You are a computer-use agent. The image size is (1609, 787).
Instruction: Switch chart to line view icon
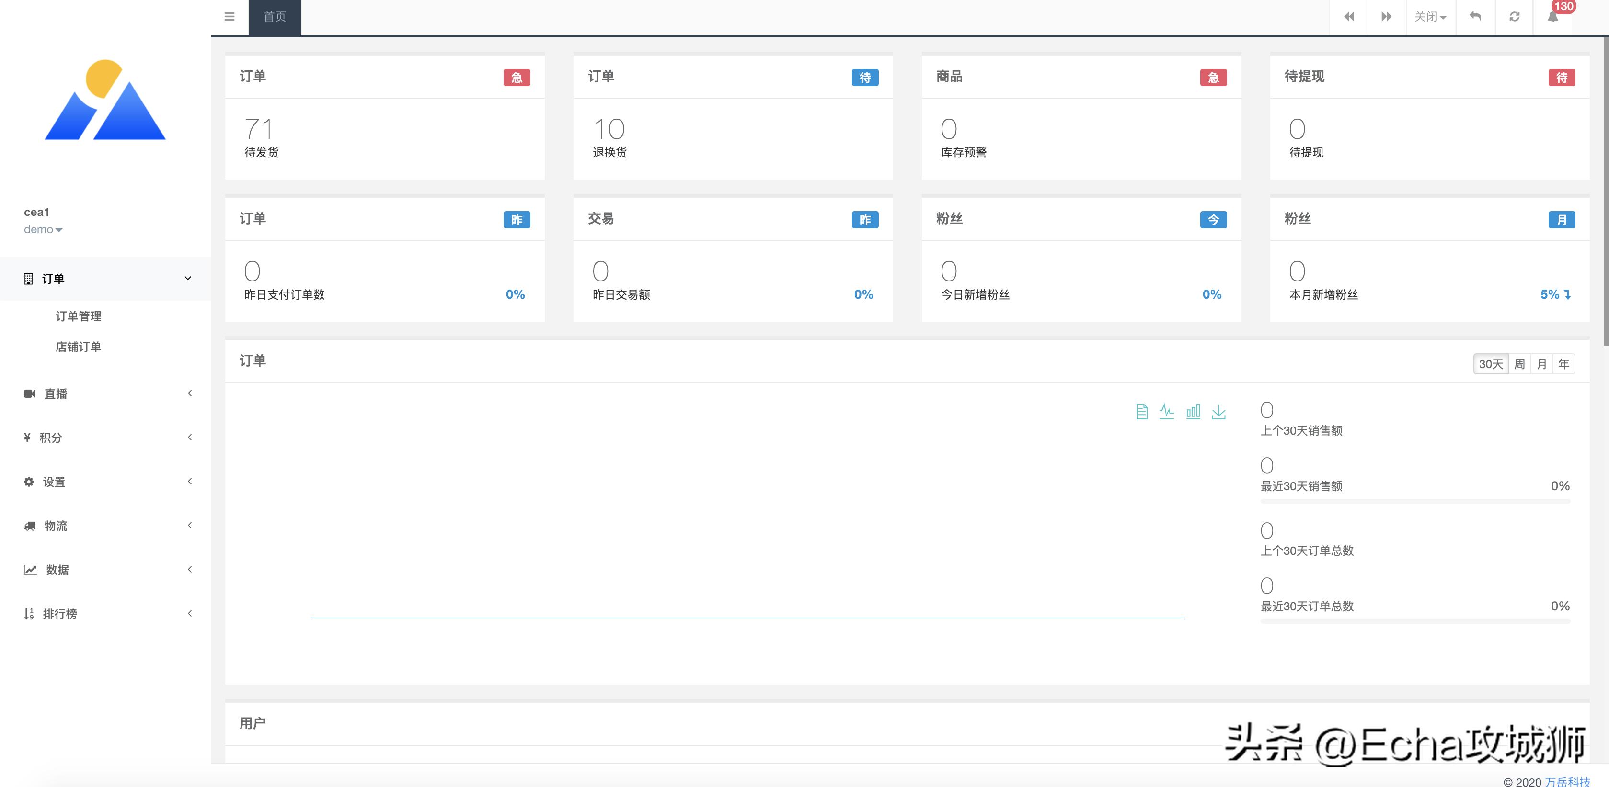click(1167, 411)
